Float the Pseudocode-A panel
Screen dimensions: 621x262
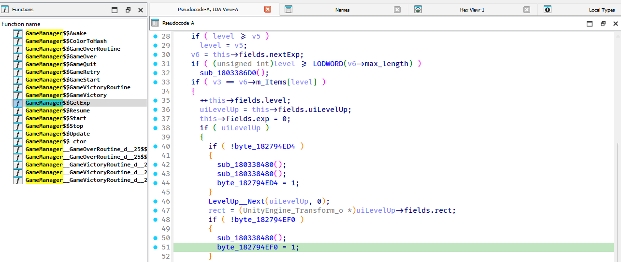coord(603,23)
